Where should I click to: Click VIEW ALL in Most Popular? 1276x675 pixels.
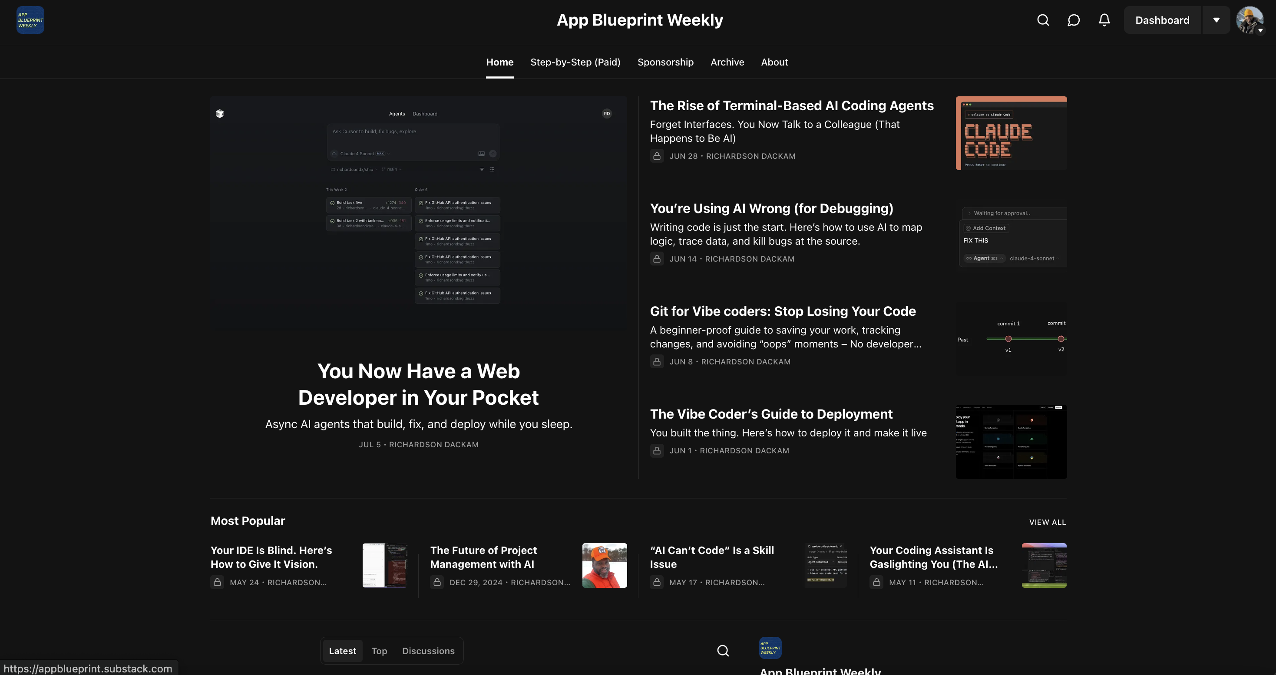1047,523
